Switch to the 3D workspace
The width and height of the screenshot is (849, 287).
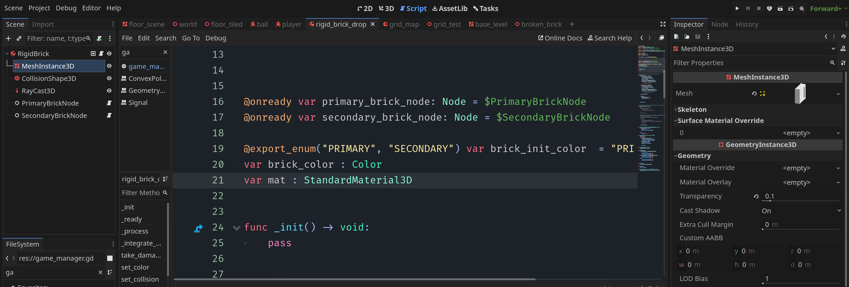[386, 8]
